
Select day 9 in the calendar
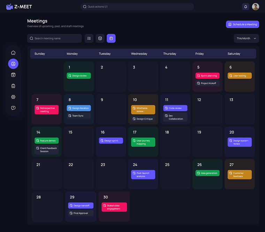coord(111,109)
